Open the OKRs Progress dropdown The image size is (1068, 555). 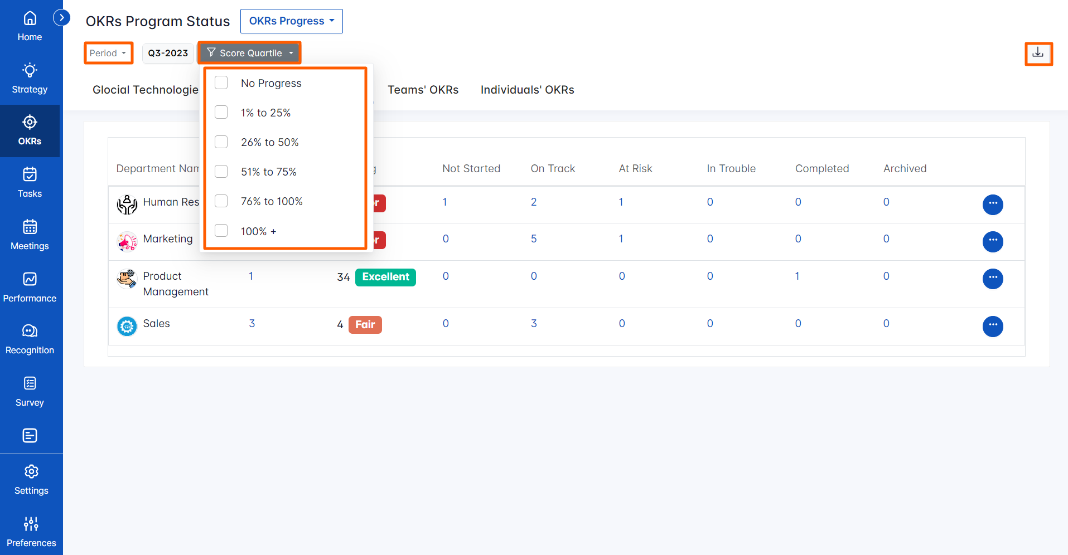coord(291,21)
